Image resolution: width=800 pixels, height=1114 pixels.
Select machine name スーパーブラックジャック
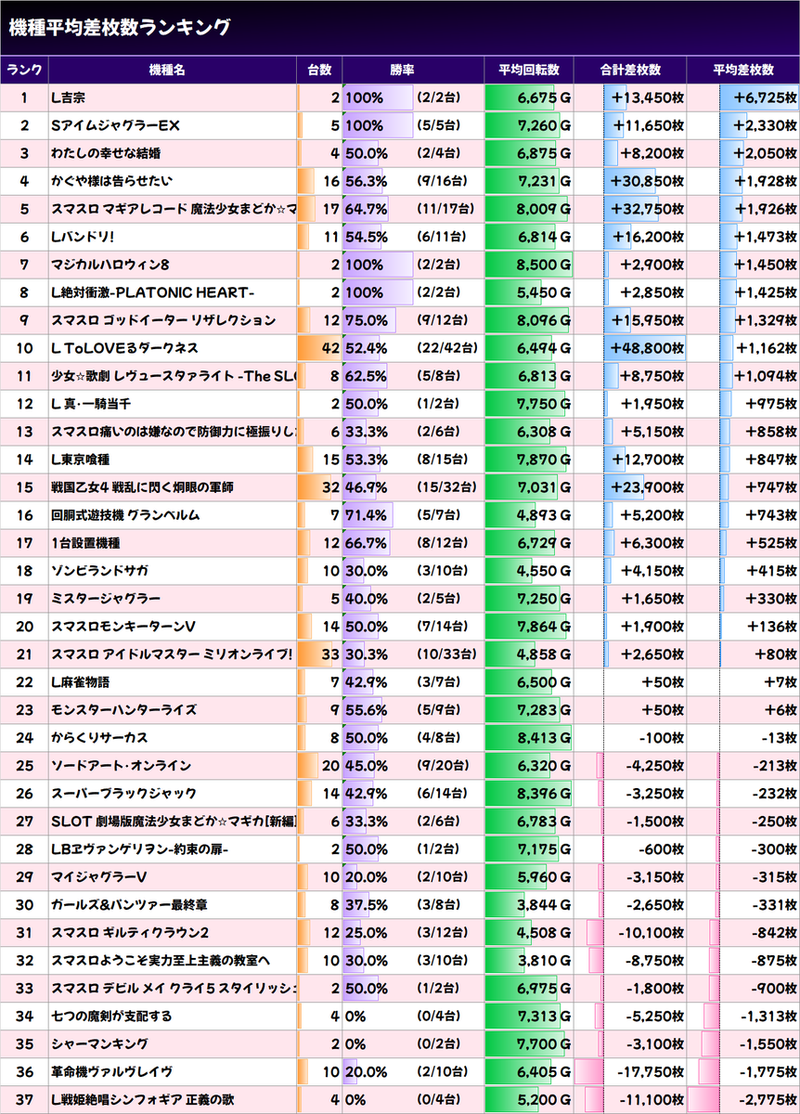(x=123, y=794)
